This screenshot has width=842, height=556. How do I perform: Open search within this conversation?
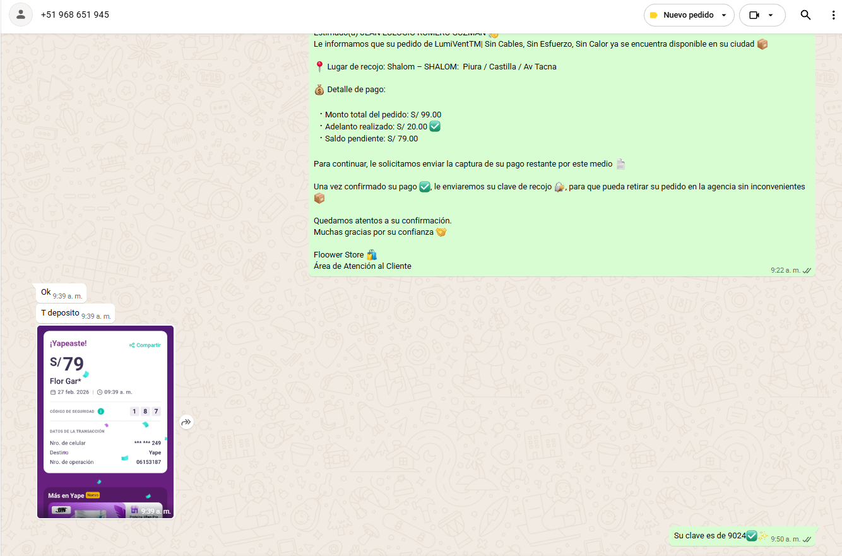point(805,15)
